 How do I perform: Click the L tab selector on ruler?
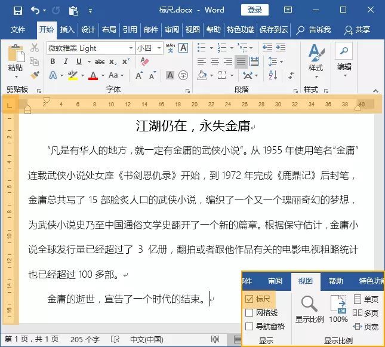(10, 106)
